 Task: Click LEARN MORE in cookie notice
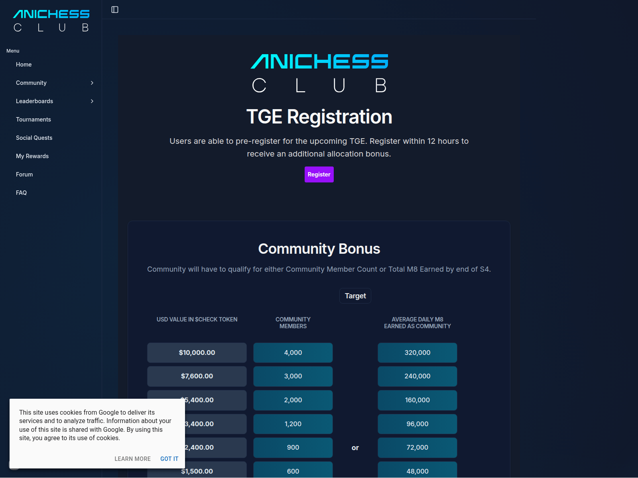[133, 459]
